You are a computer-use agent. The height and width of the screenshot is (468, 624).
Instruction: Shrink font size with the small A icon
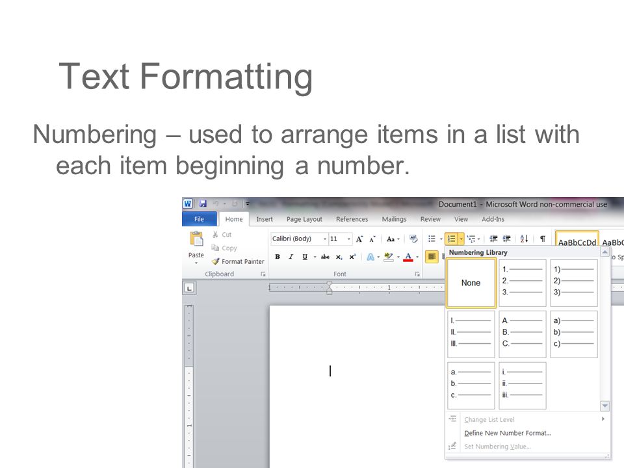372,239
